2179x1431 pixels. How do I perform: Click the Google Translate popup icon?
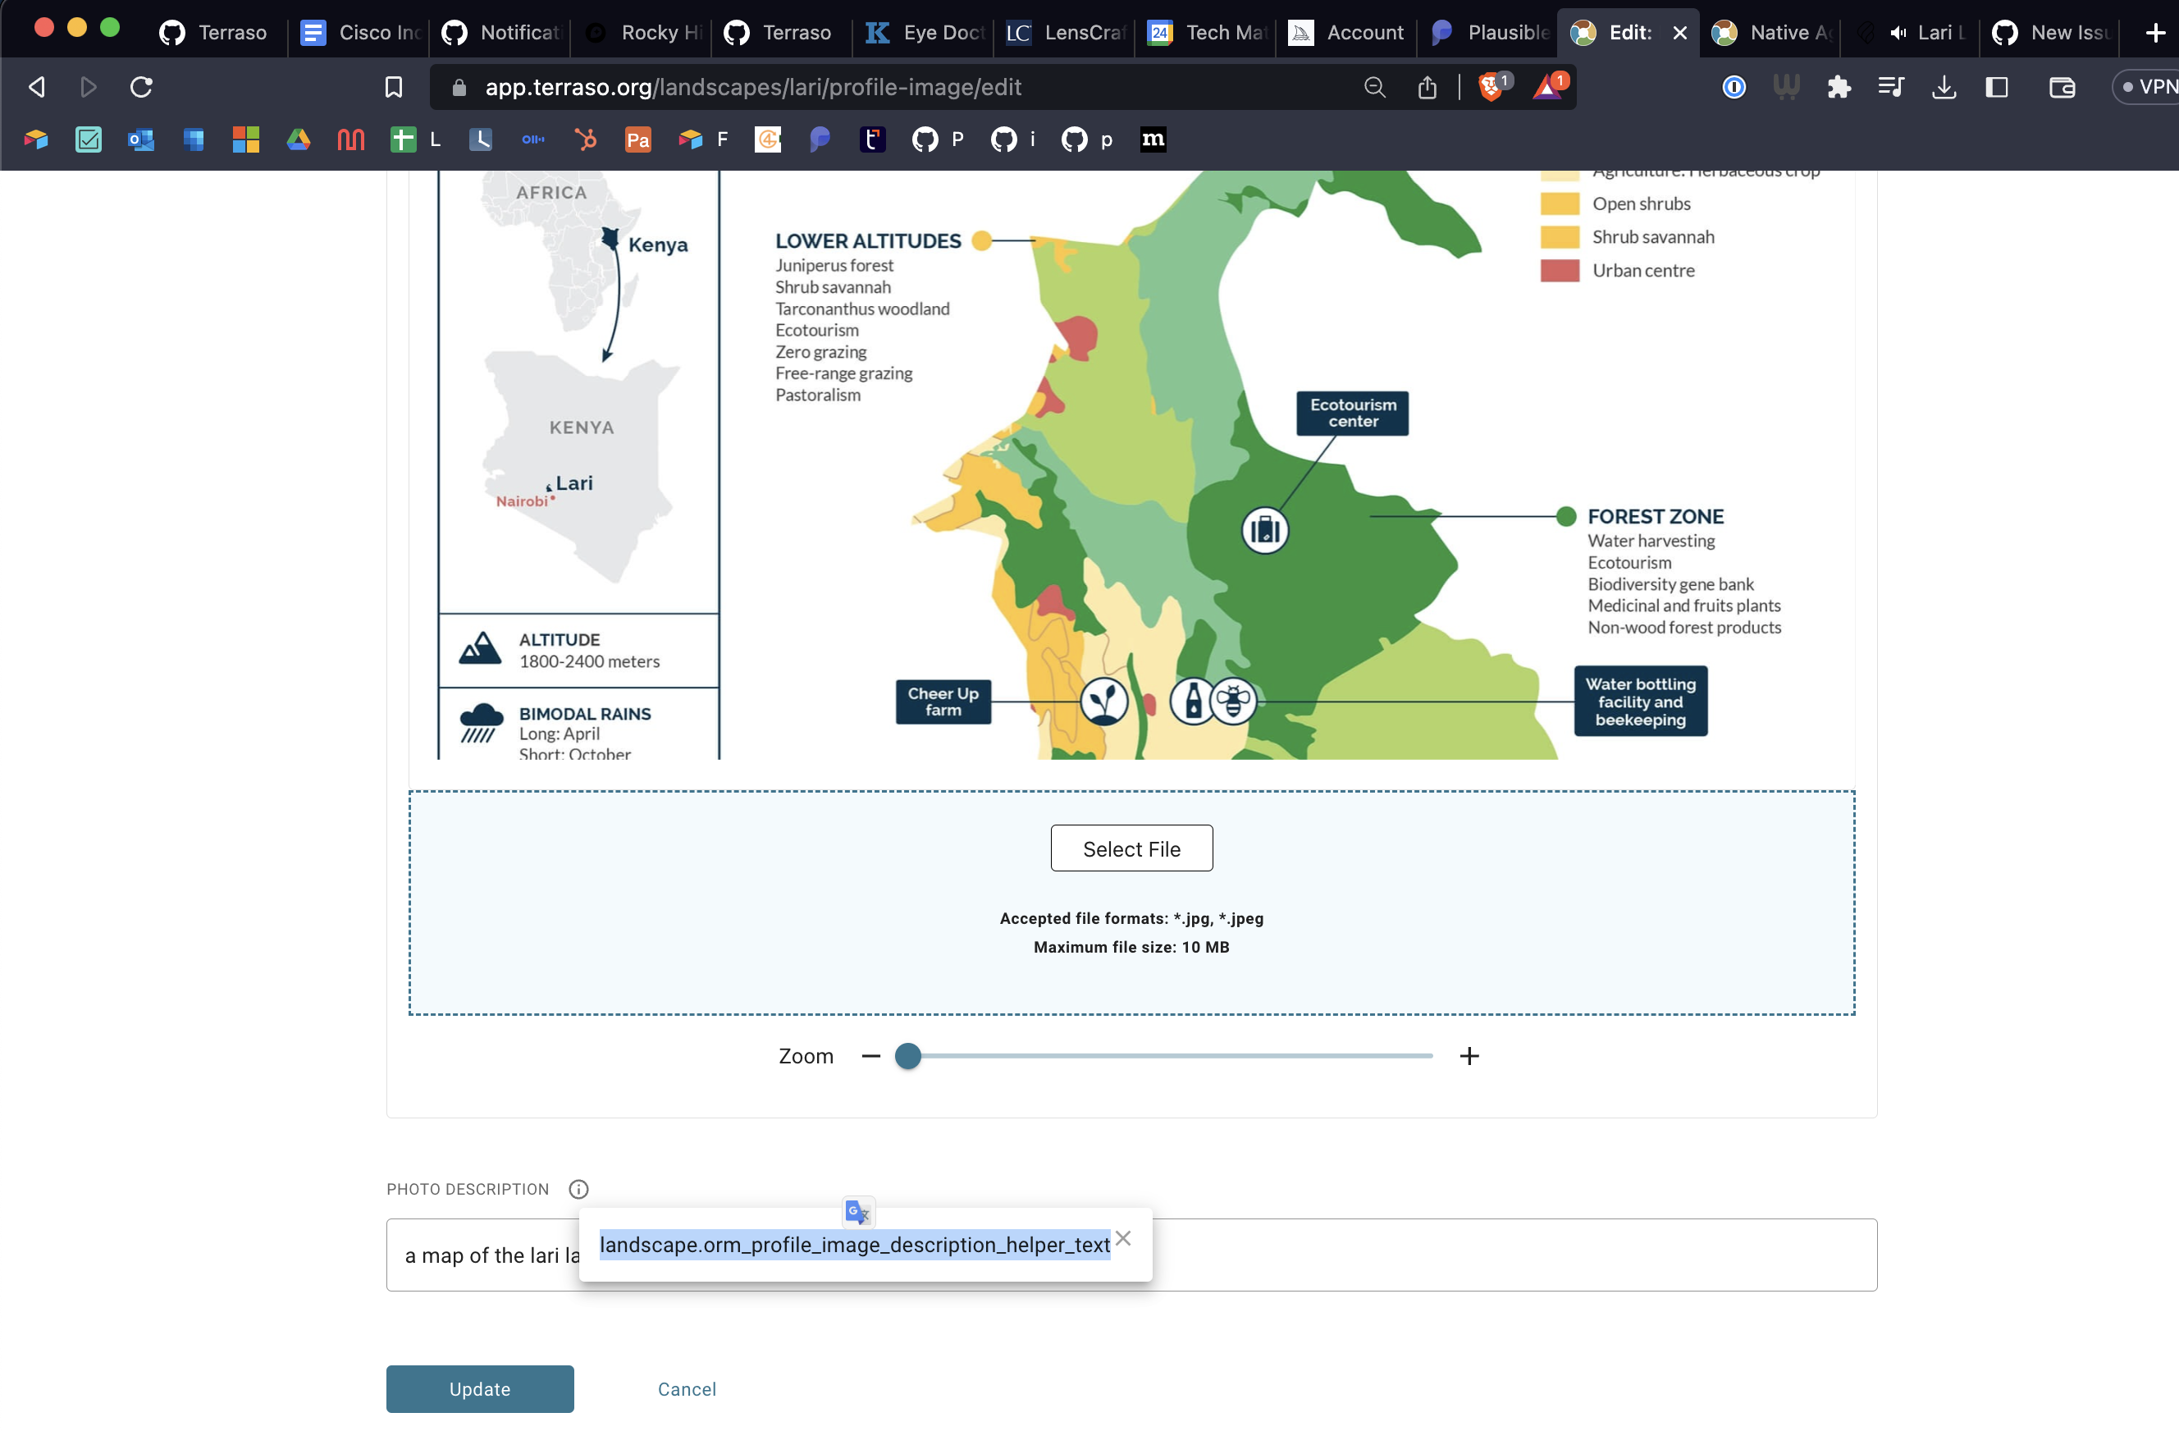[x=858, y=1212]
